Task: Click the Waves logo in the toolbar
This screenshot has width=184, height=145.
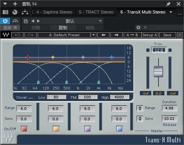Action: click(x=6, y=35)
